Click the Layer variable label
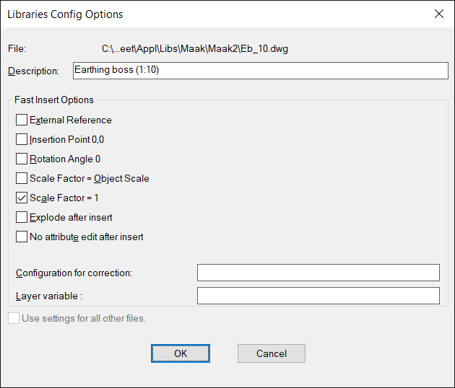455x388 pixels. (49, 296)
